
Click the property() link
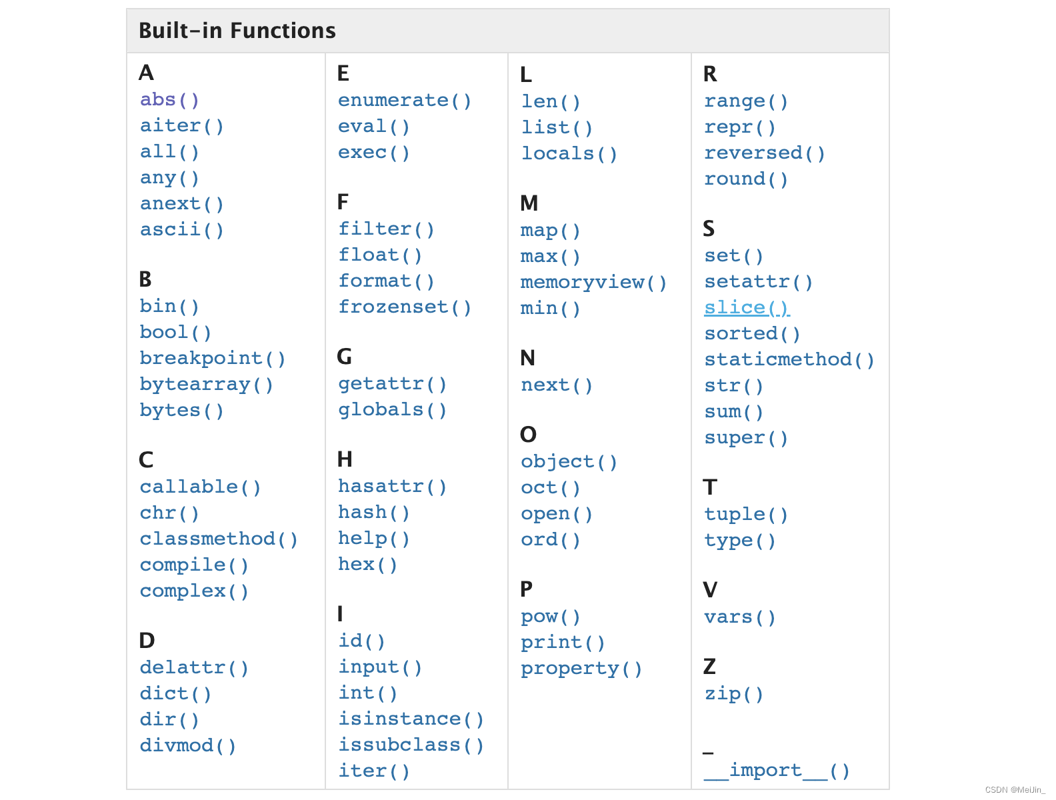pyautogui.click(x=581, y=669)
